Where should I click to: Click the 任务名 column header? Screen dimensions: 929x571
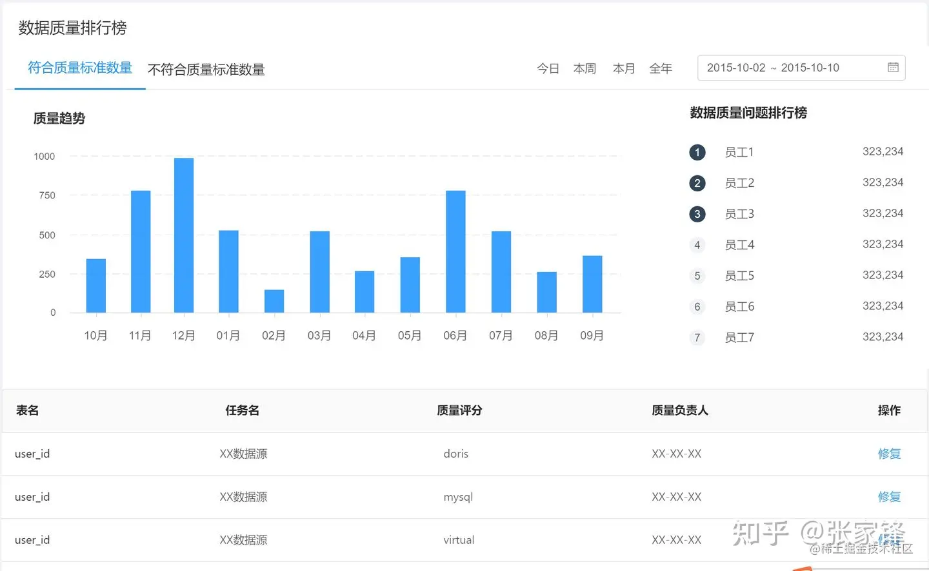point(243,411)
